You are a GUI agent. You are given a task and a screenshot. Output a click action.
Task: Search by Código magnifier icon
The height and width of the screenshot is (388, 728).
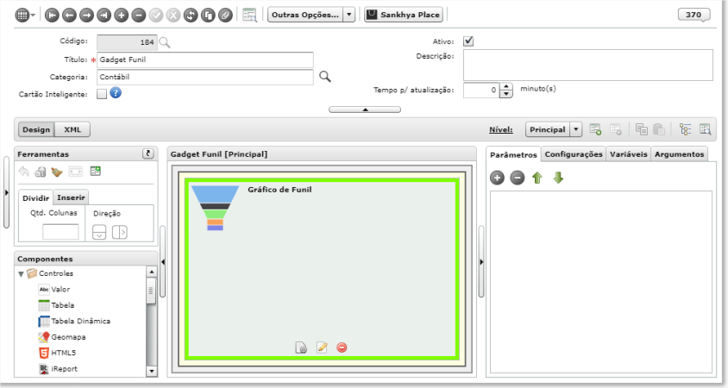coord(165,43)
